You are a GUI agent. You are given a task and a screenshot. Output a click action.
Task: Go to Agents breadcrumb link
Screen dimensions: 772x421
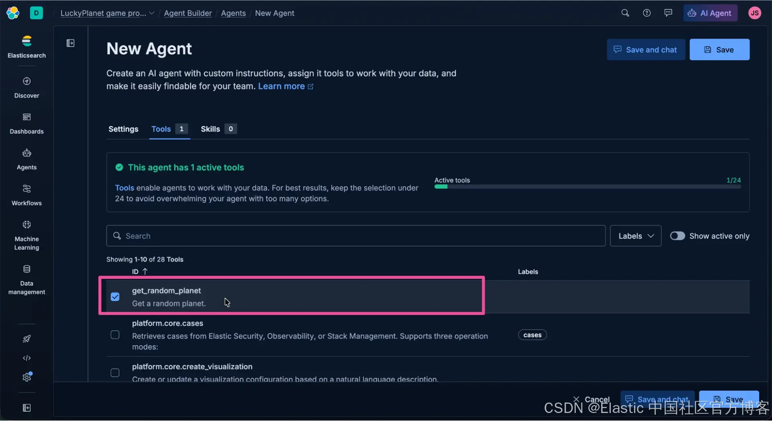pos(233,13)
